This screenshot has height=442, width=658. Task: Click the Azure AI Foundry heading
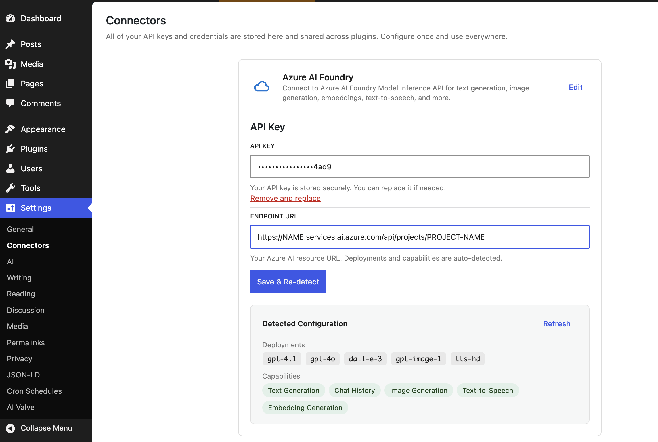(318, 77)
